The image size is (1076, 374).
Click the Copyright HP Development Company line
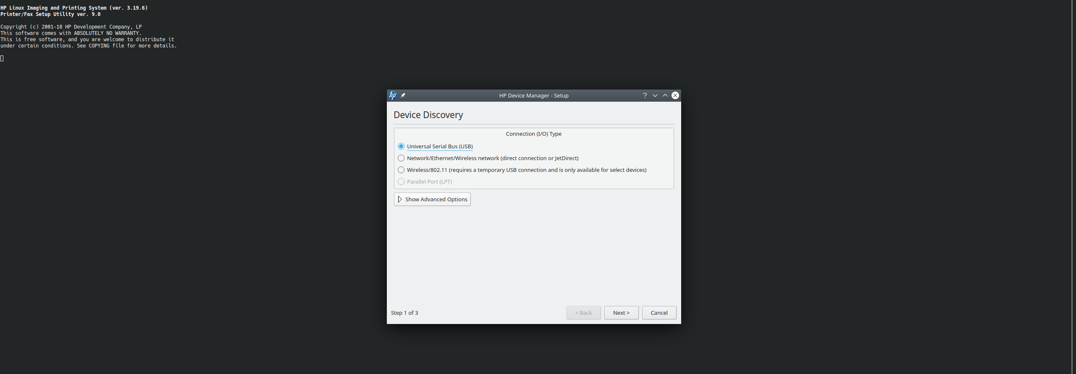[71, 27]
